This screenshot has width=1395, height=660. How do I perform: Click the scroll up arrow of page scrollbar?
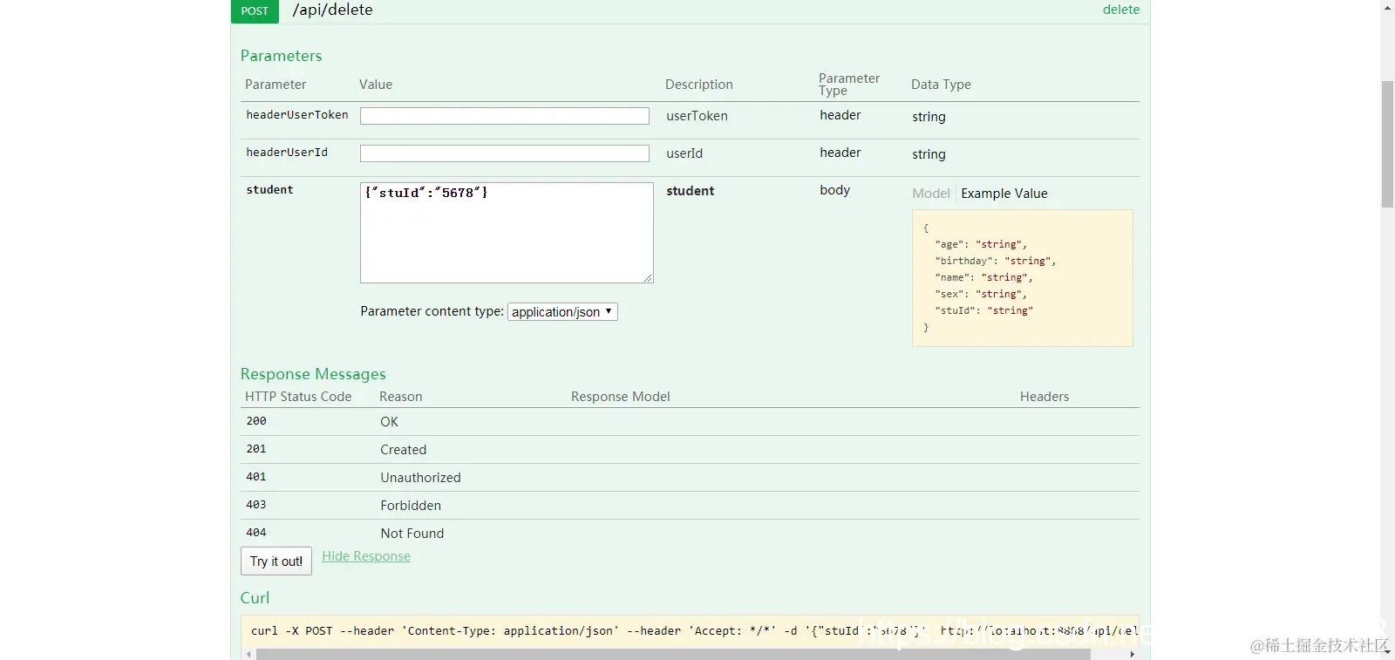[x=1387, y=7]
